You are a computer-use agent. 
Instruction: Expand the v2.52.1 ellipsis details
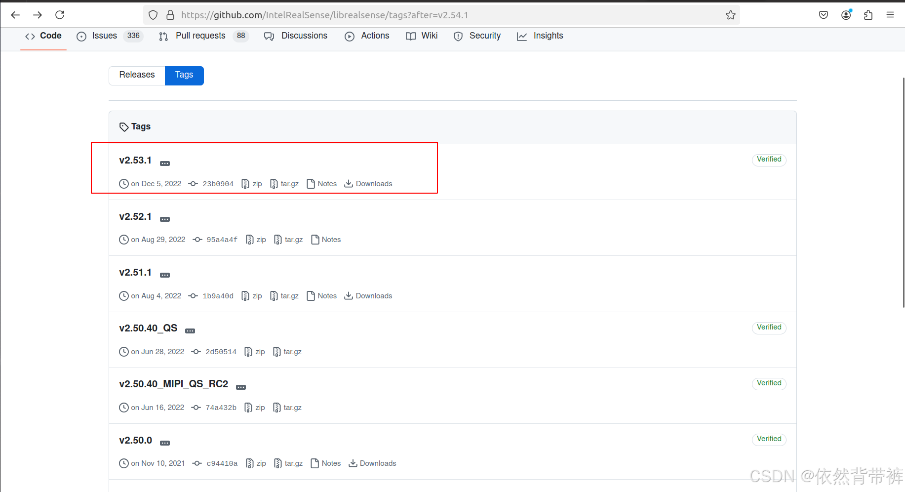pyautogui.click(x=165, y=219)
